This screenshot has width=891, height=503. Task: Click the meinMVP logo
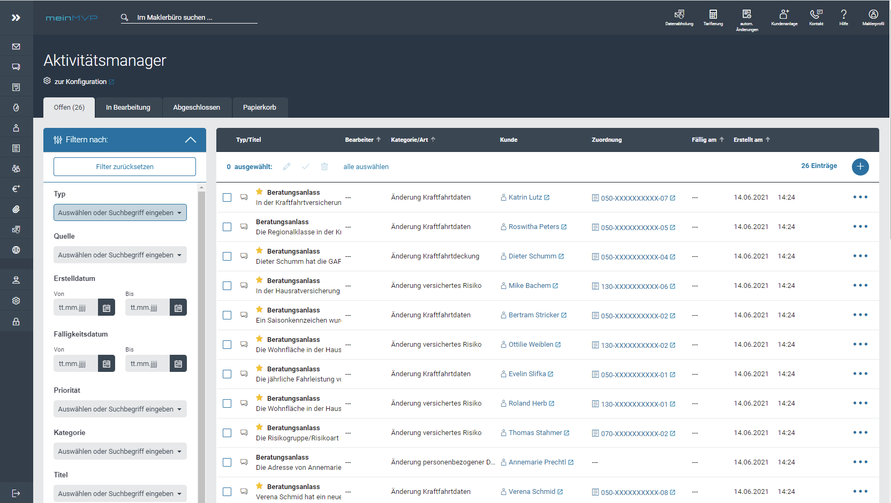point(71,18)
